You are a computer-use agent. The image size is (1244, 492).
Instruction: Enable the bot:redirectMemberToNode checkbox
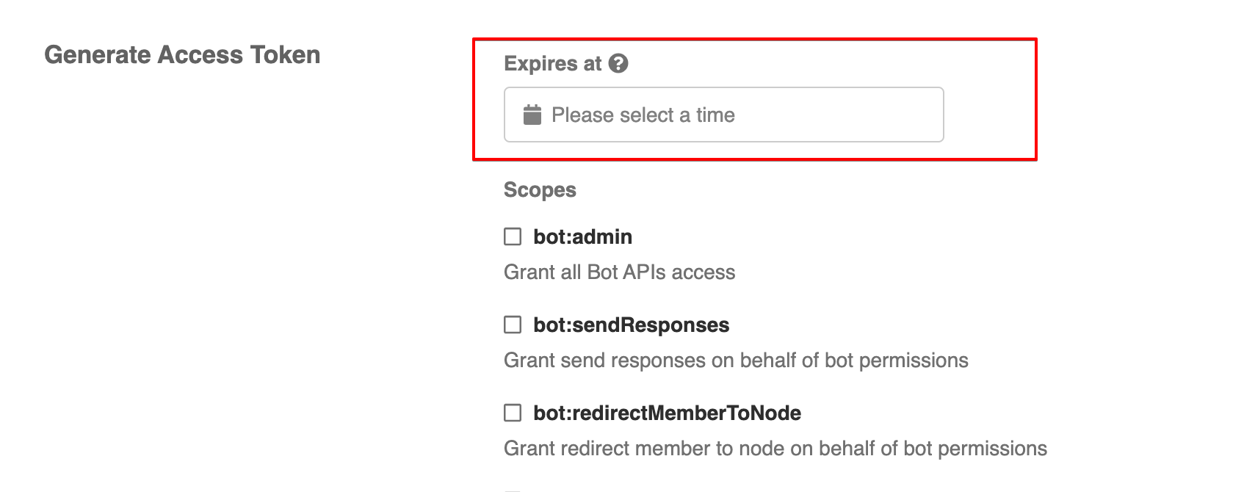(513, 413)
